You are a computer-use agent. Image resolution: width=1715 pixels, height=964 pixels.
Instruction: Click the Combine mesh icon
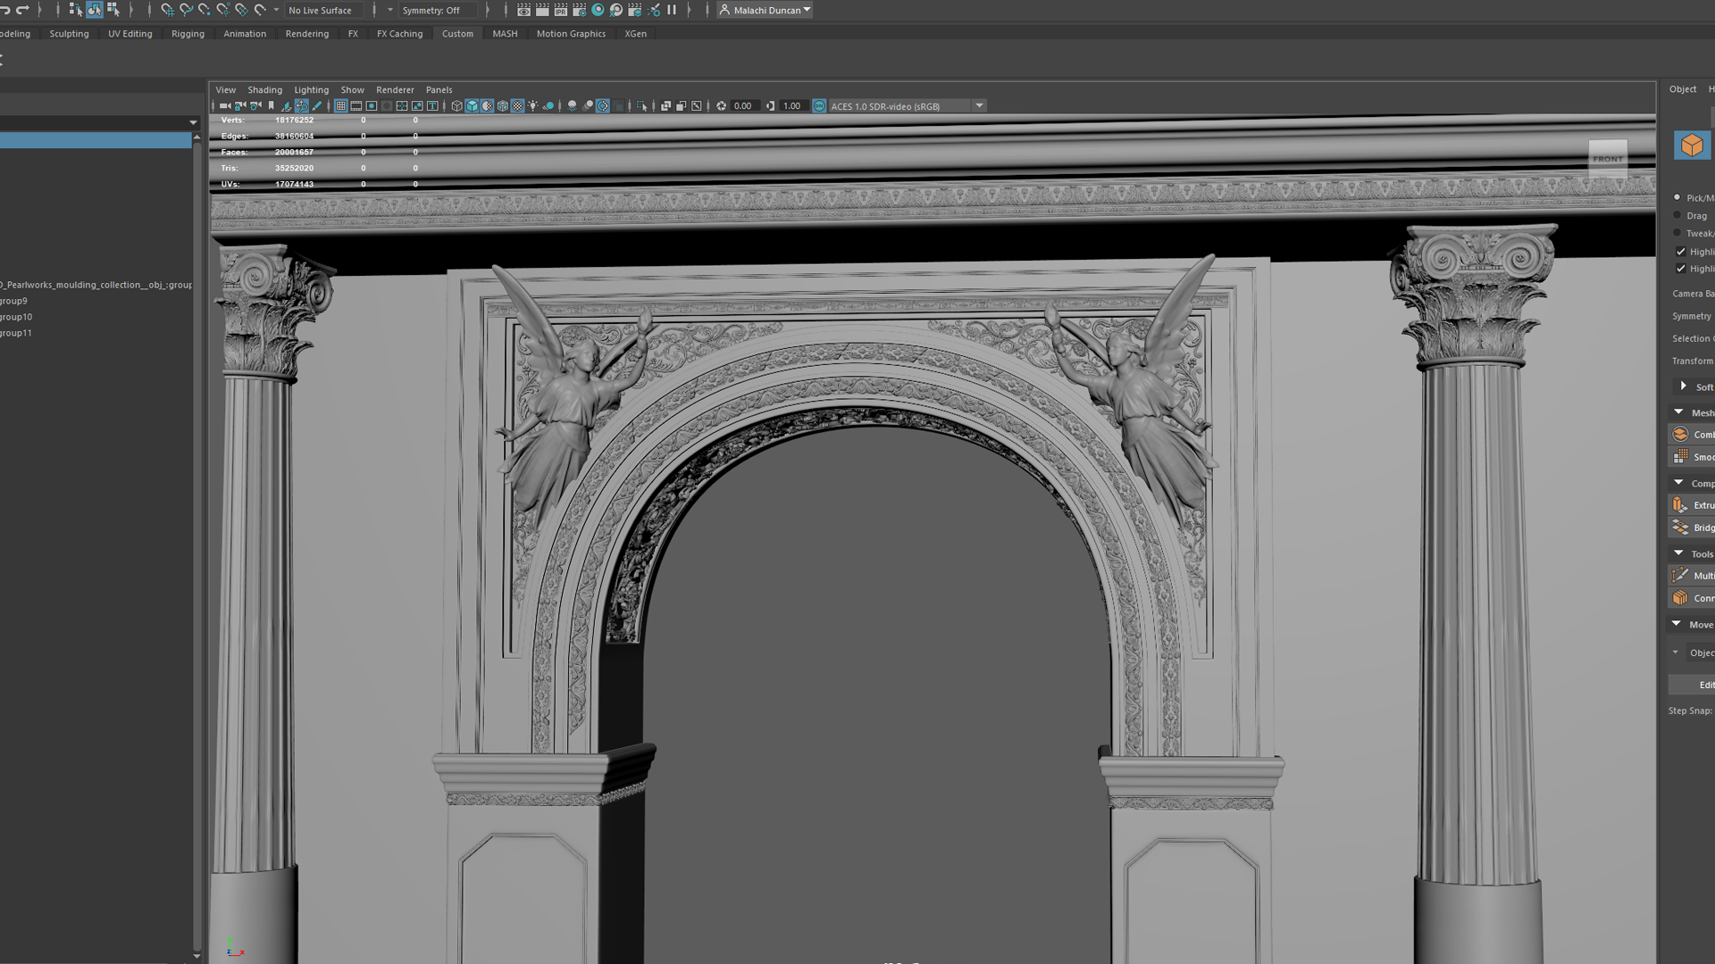point(1681,435)
